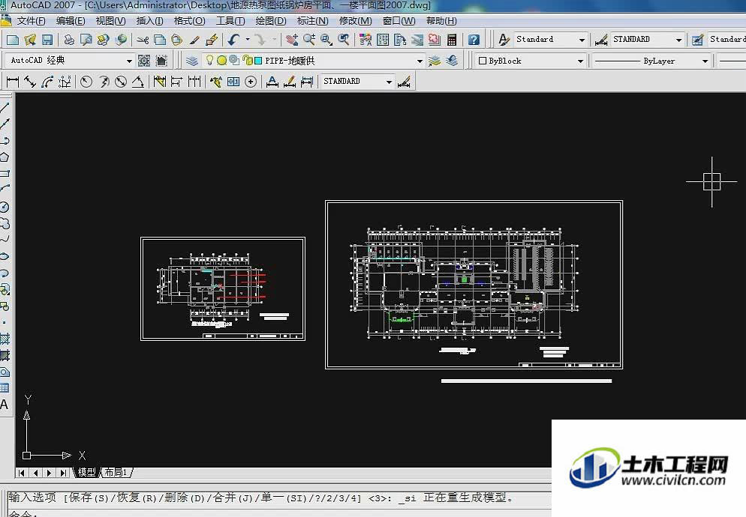Create a new drawing with QNew icon

(x=12, y=40)
